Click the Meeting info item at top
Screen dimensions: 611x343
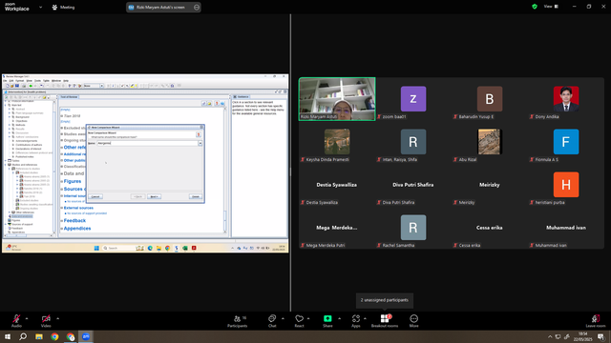pyautogui.click(x=63, y=7)
